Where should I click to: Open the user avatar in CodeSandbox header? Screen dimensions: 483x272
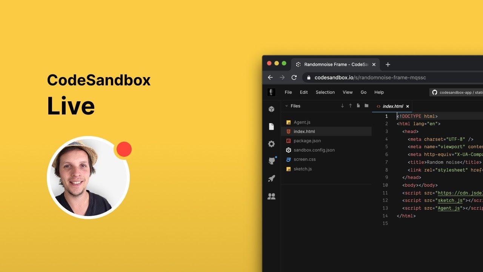tap(271, 92)
